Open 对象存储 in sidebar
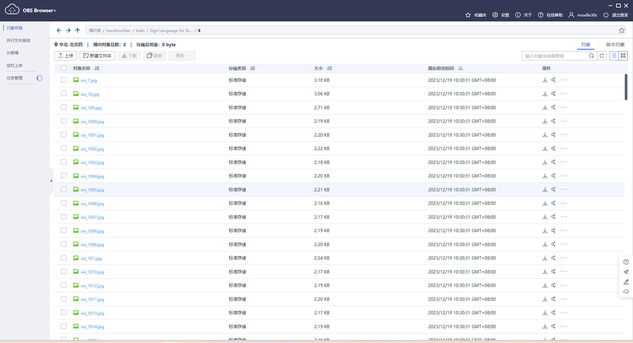The image size is (633, 343). tap(15, 28)
